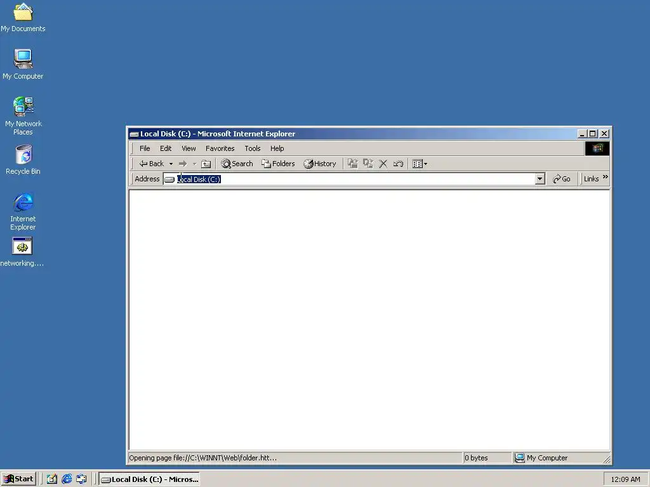650x487 pixels.
Task: Open the Forward history dropdown arrow
Action: point(194,164)
